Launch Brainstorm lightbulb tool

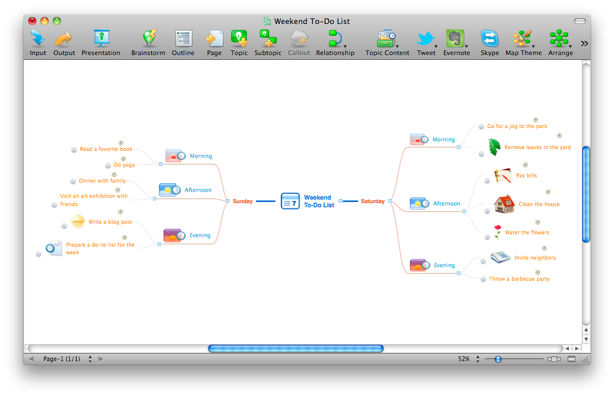pos(149,38)
